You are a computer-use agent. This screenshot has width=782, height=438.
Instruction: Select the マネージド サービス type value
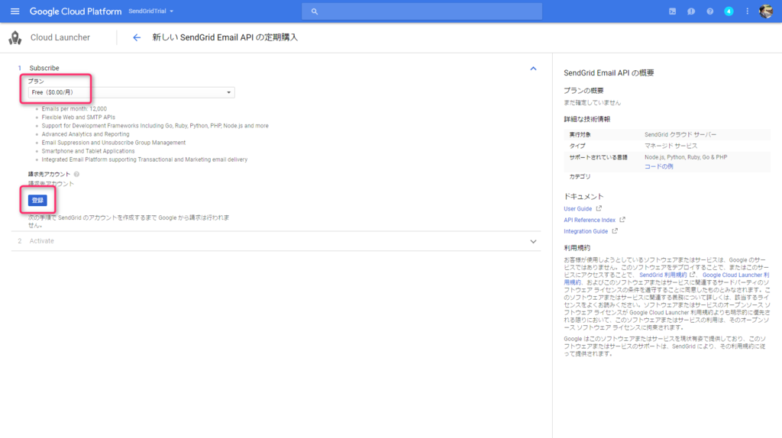point(671,146)
